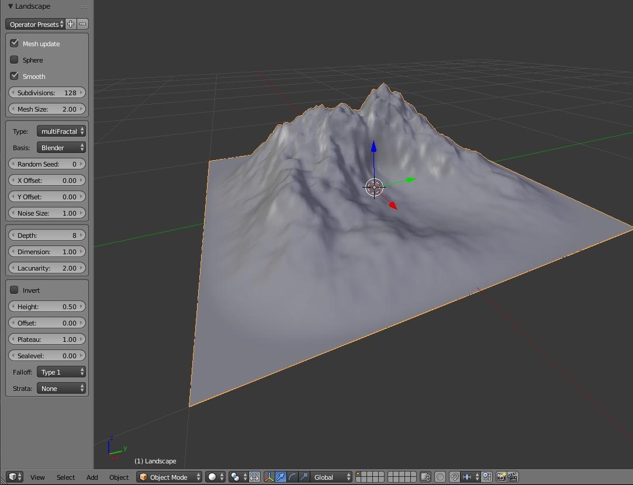The image size is (633, 485).
Task: Open the editor type selector cube icon
Action: (x=15, y=477)
